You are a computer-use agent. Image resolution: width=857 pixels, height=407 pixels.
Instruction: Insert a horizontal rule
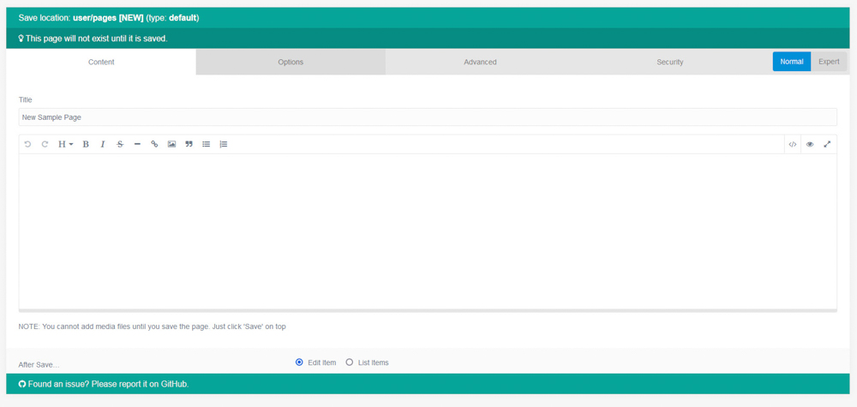(137, 144)
